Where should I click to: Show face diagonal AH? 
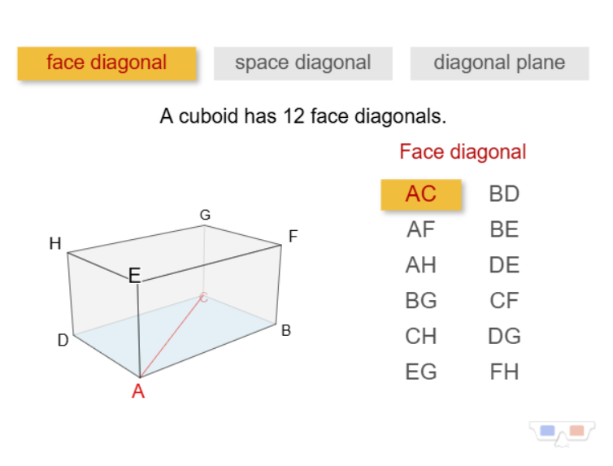[421, 266]
